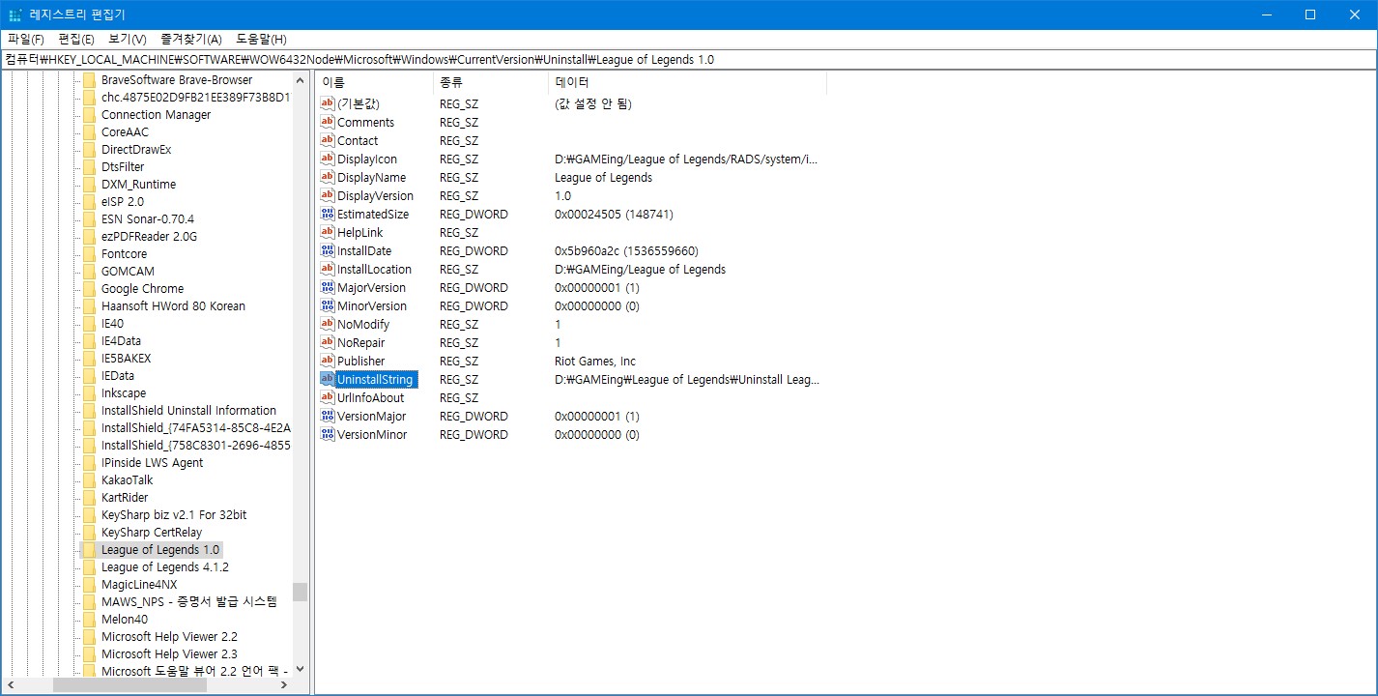This screenshot has height=696, width=1378.
Task: Select the Inkscape key
Action: (x=124, y=392)
